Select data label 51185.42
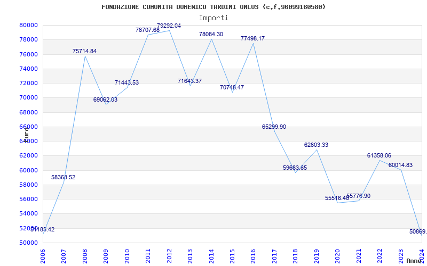Screen dimensions: 427x266 [x=43, y=229]
